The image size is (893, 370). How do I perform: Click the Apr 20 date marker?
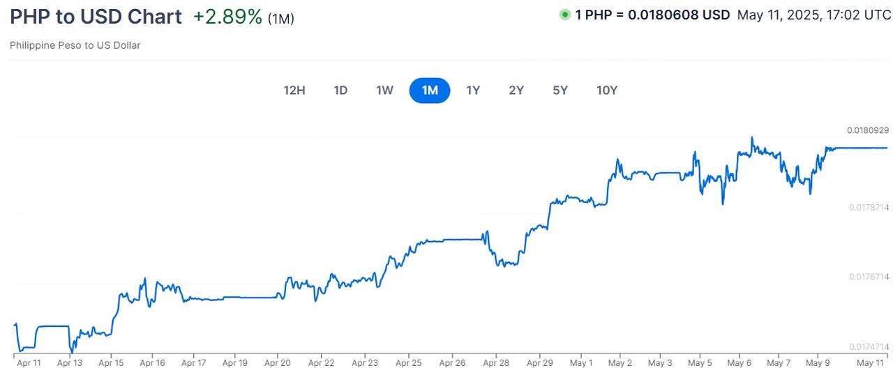point(278,362)
